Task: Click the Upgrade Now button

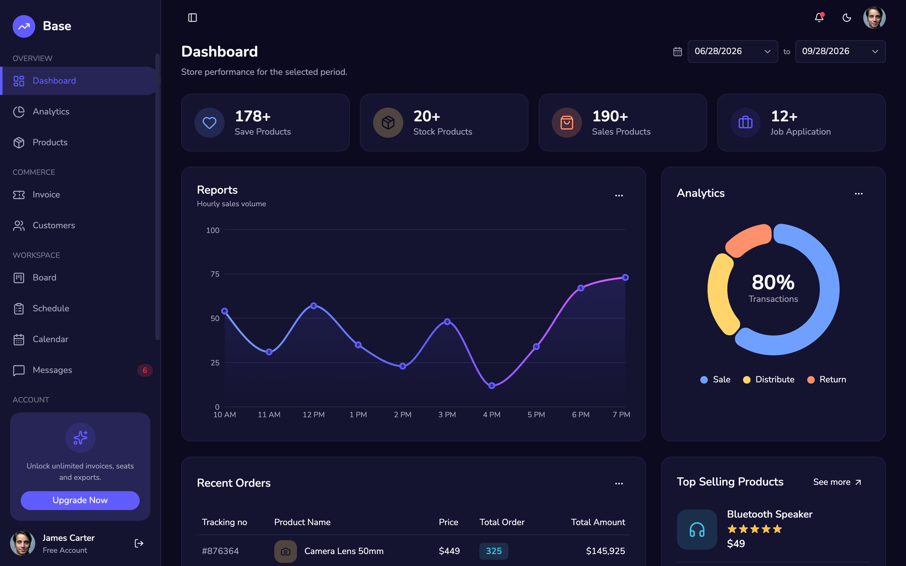Action: 80,501
